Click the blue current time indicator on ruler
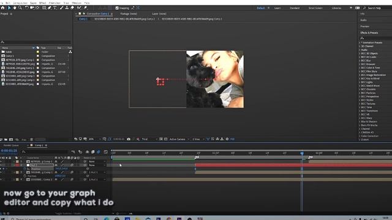 pos(302,153)
